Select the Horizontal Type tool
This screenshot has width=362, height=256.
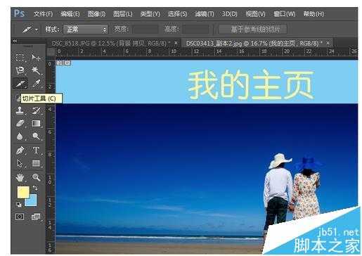[36, 151]
